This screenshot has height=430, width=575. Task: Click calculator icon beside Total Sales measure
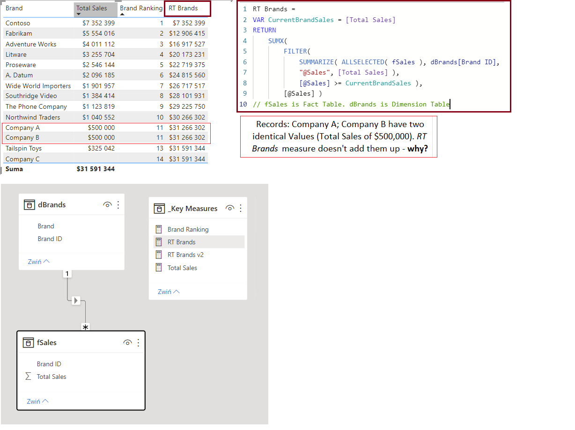[x=158, y=268]
